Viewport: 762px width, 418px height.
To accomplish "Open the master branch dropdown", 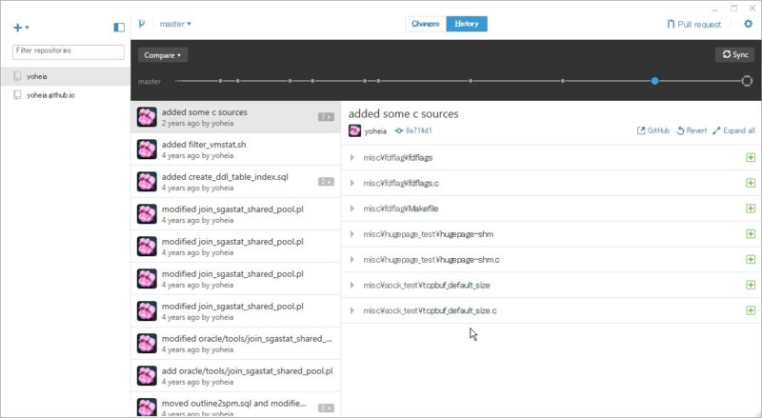I will pos(175,24).
